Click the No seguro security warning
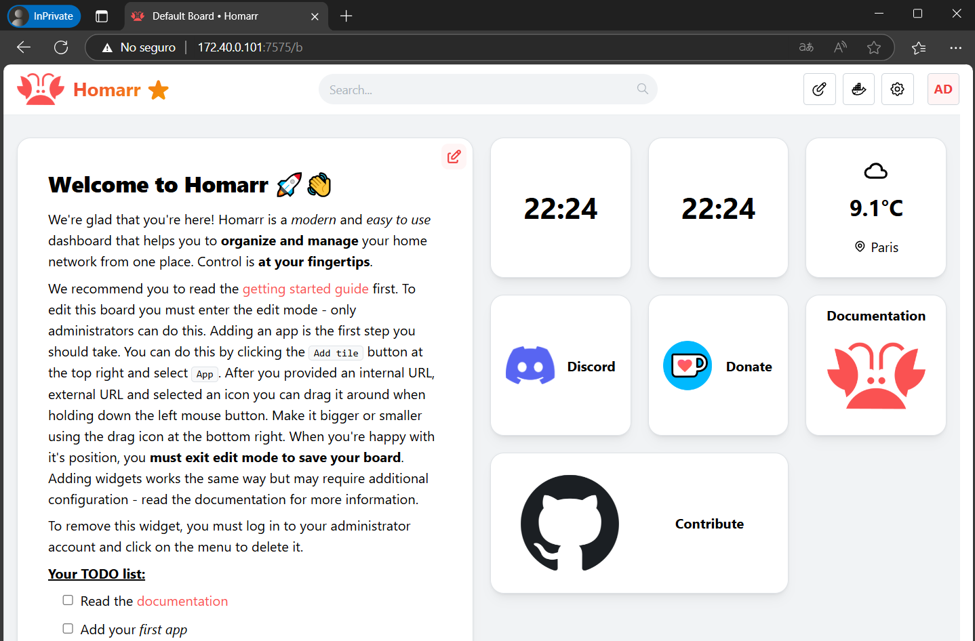Viewport: 975px width, 641px height. pyautogui.click(x=138, y=47)
